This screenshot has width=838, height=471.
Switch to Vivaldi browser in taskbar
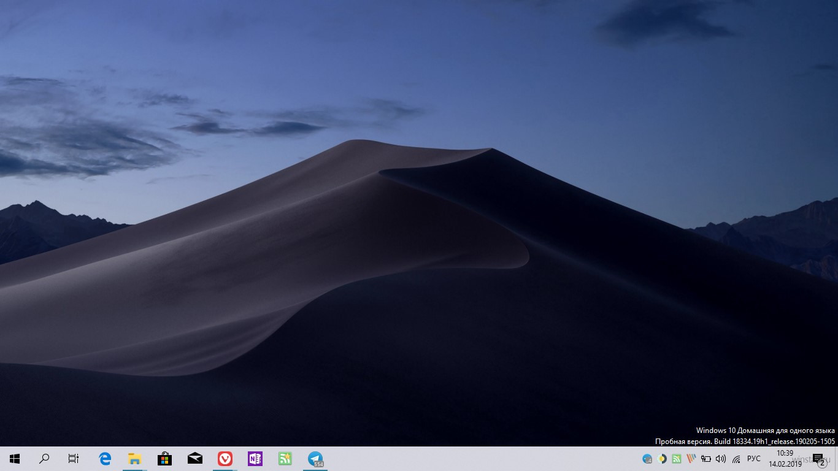(225, 458)
